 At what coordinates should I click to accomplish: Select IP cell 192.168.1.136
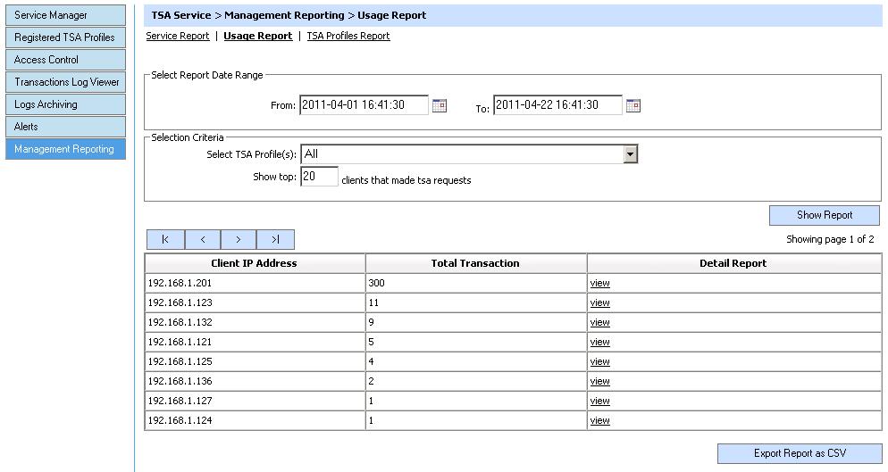click(255, 381)
